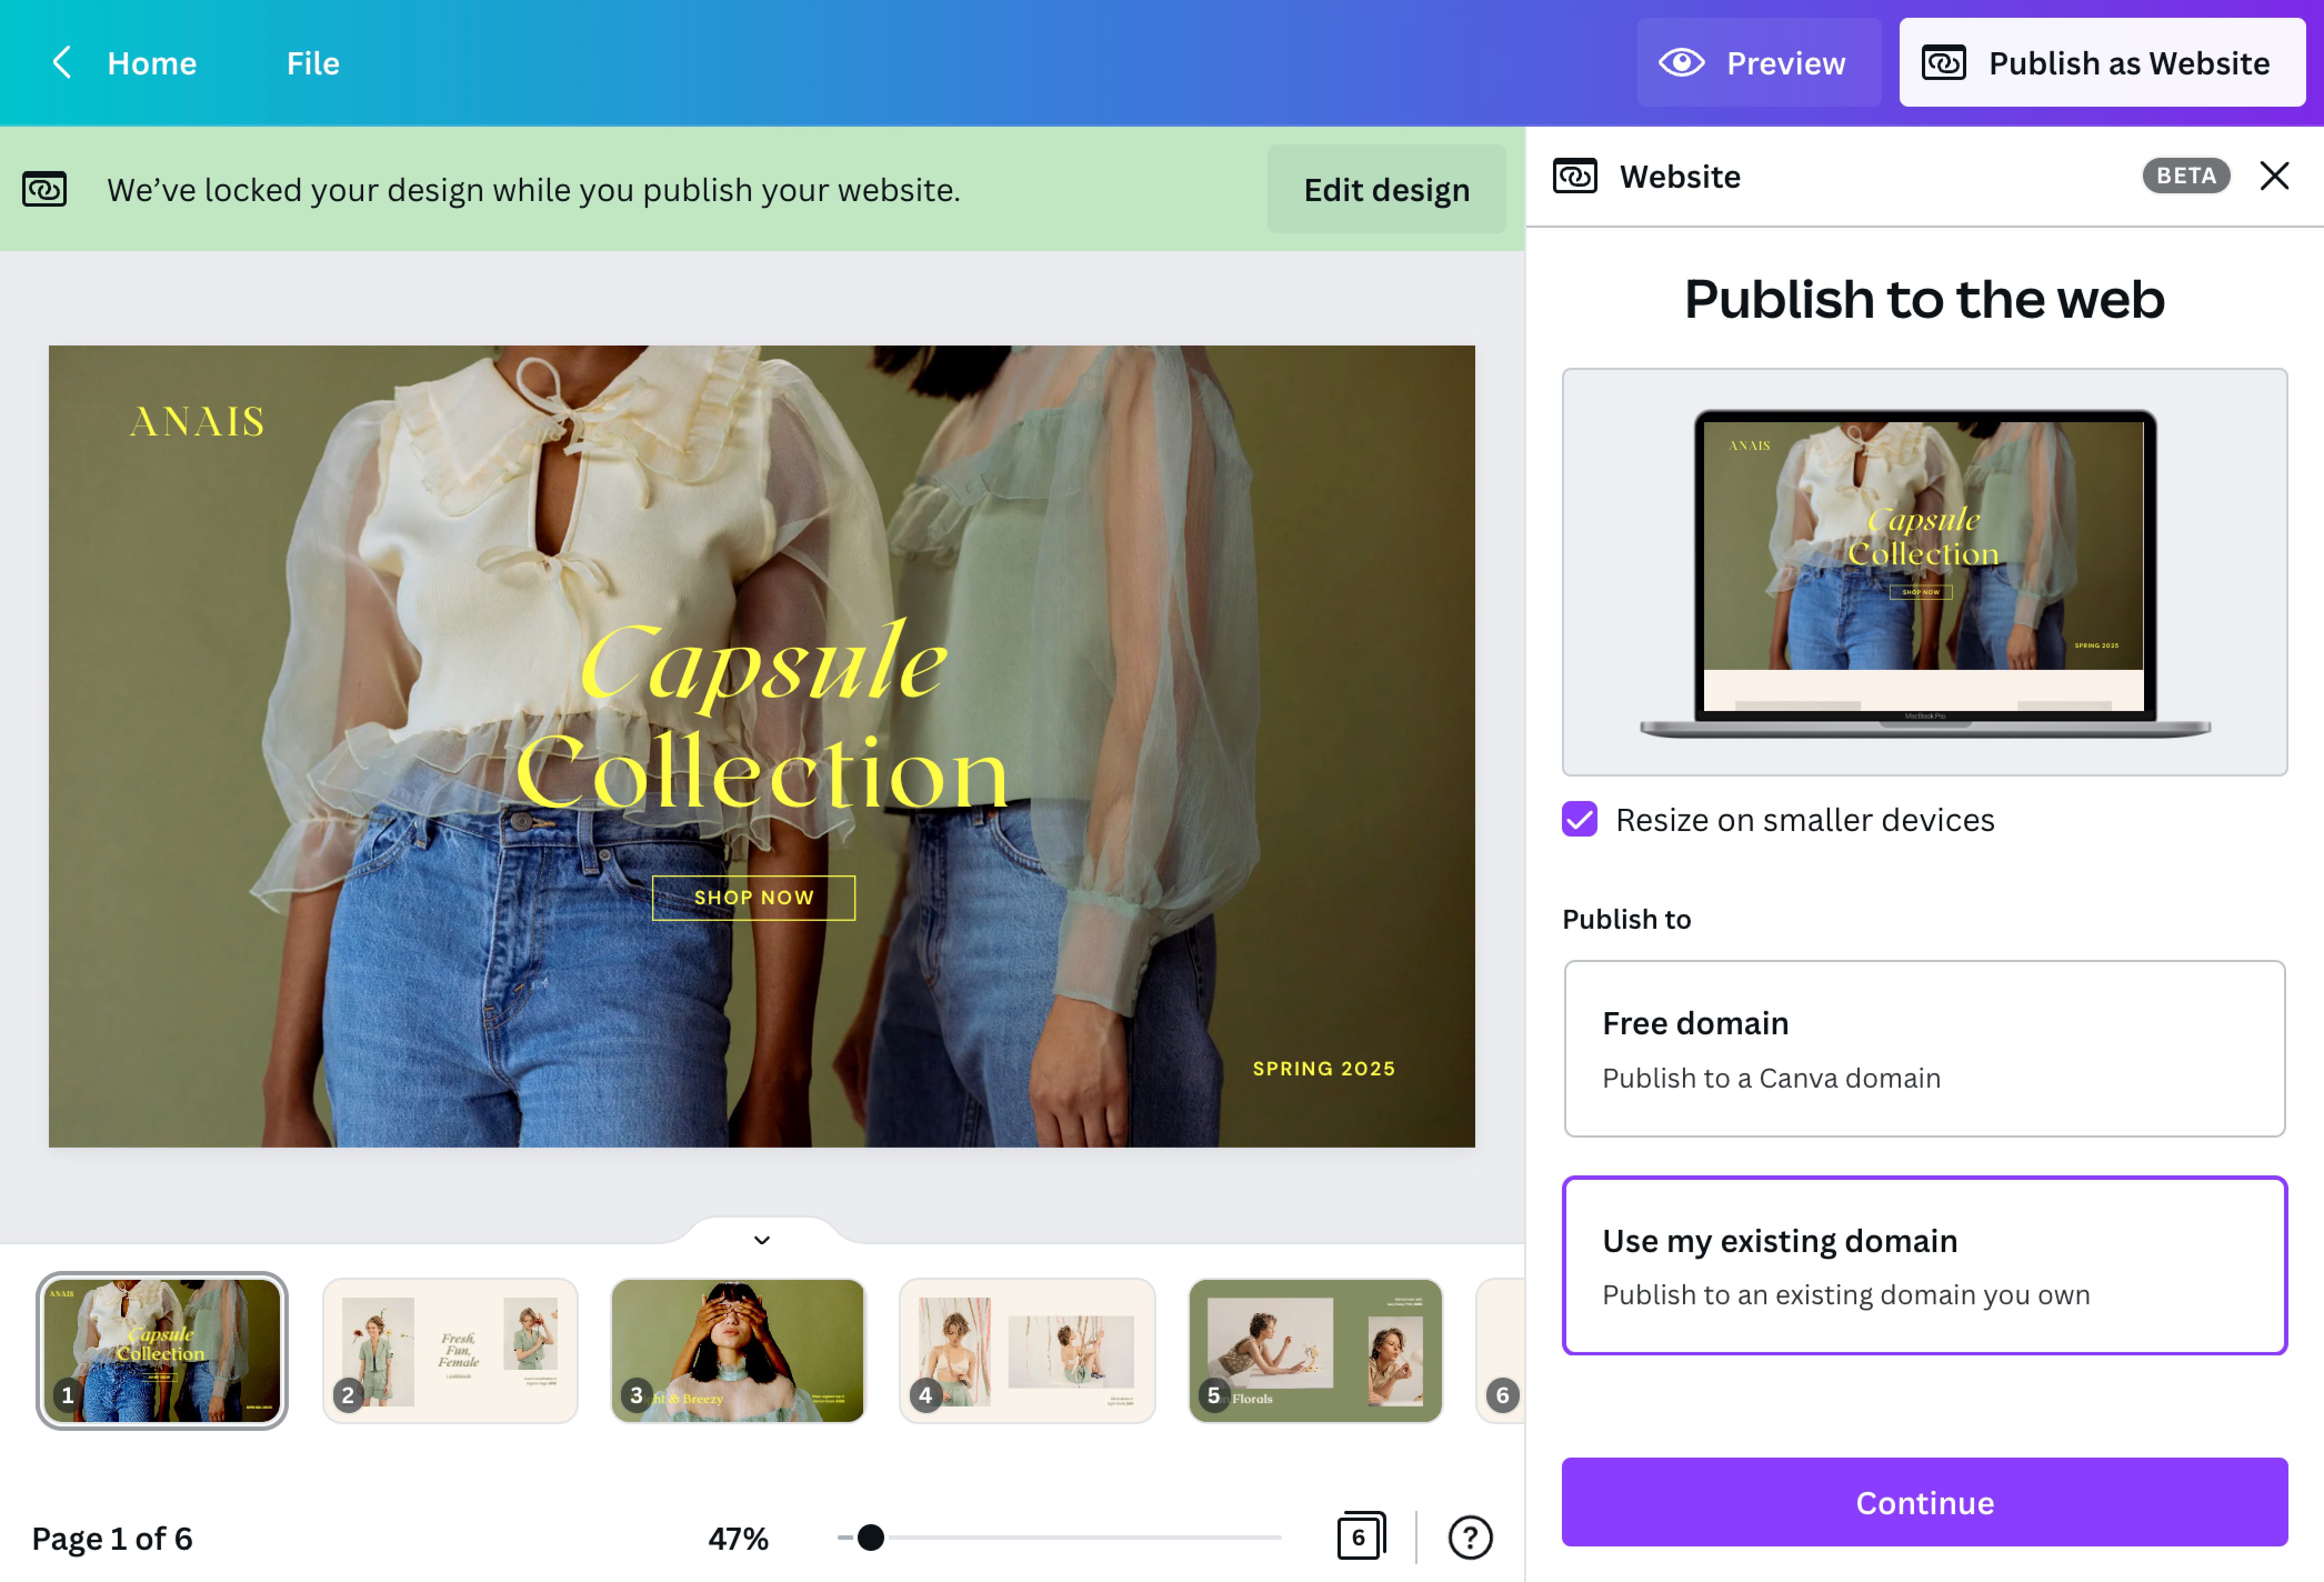Click Home in the top bar
The image size is (2324, 1582).
pyautogui.click(x=152, y=63)
